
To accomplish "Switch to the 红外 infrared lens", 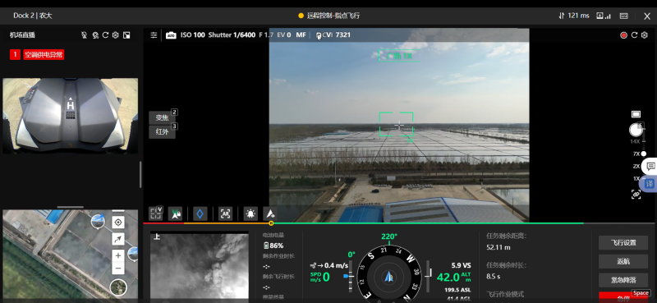I will [x=162, y=132].
